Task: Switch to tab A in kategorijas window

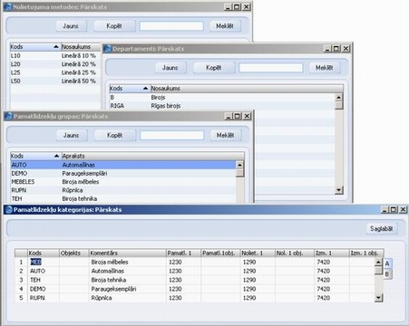Action: [x=387, y=264]
